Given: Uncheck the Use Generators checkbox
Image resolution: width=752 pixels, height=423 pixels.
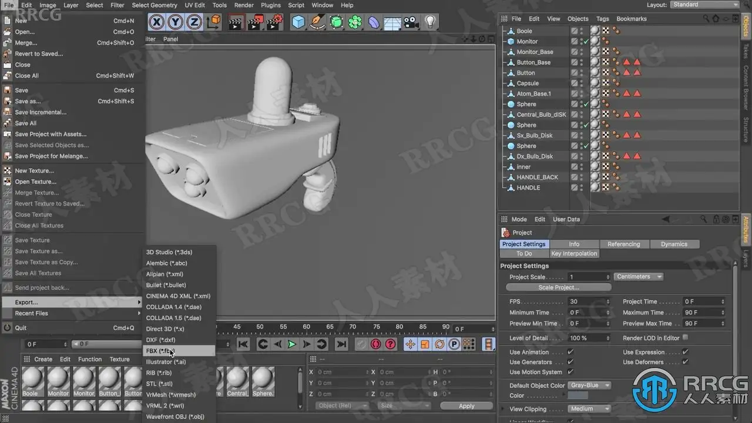Looking at the screenshot, I should [x=570, y=362].
